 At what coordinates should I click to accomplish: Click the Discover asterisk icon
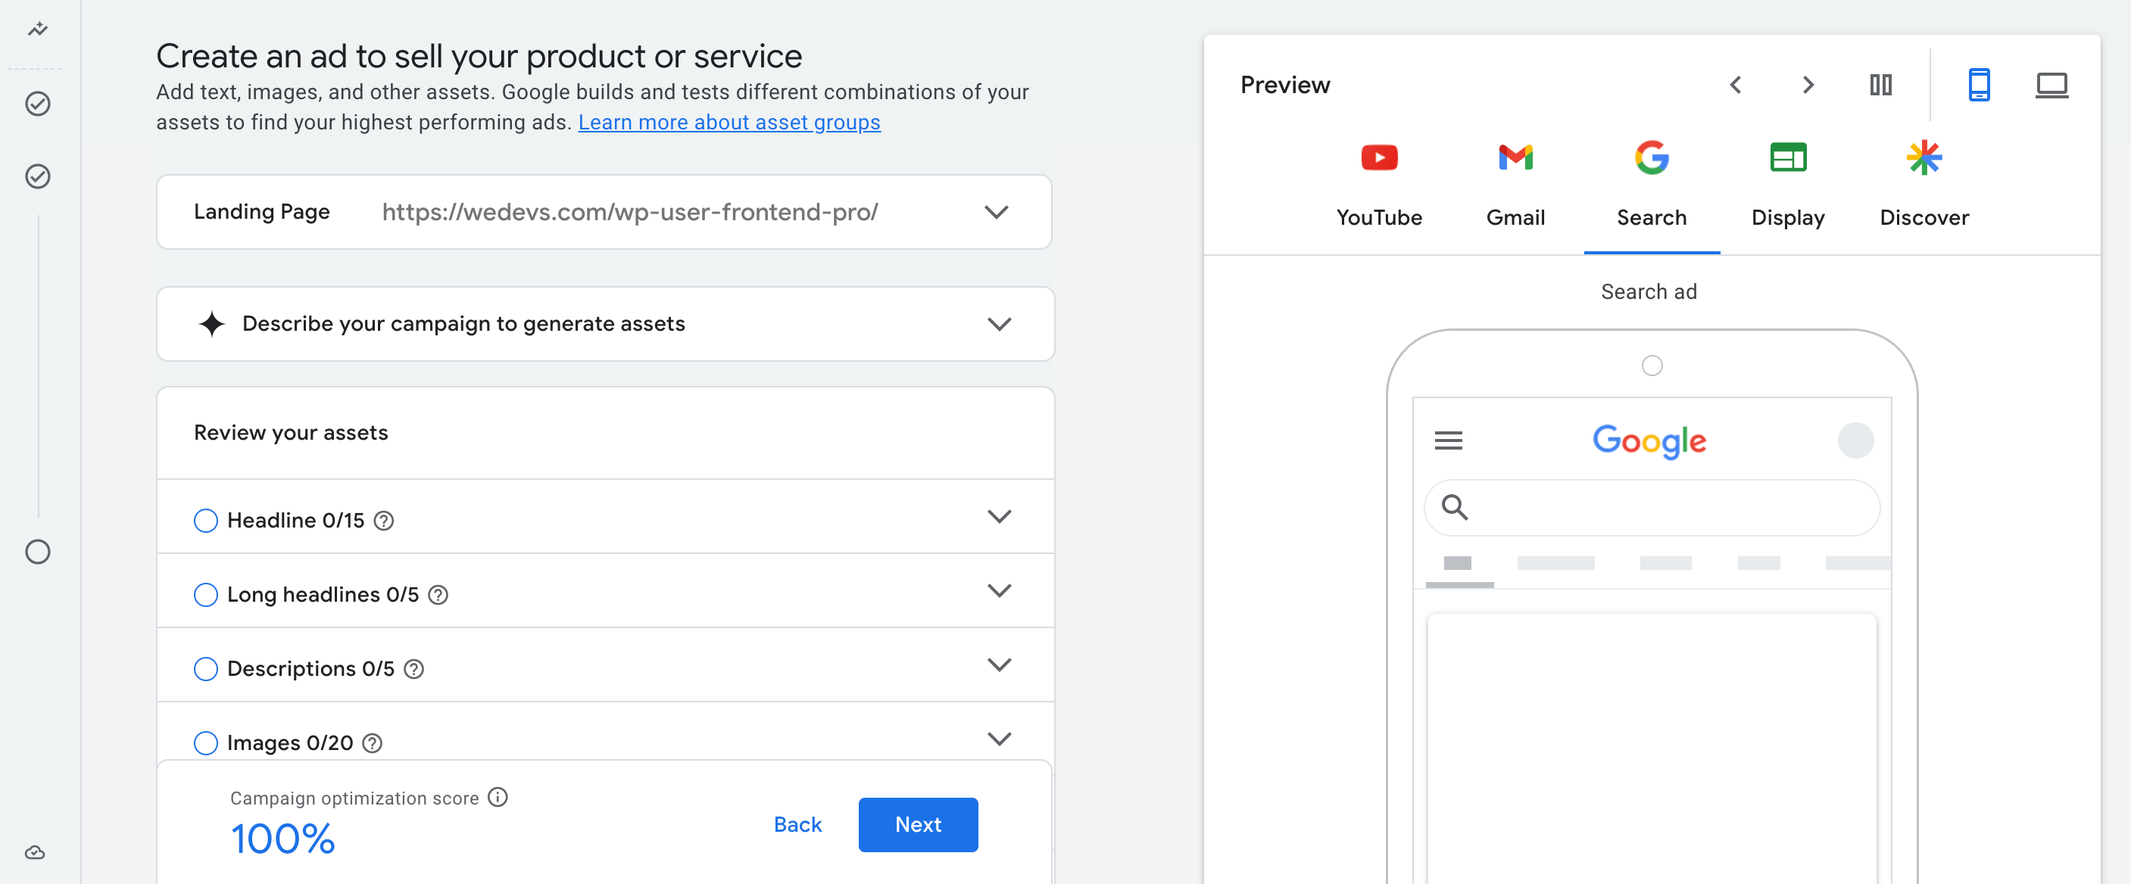tap(1925, 157)
